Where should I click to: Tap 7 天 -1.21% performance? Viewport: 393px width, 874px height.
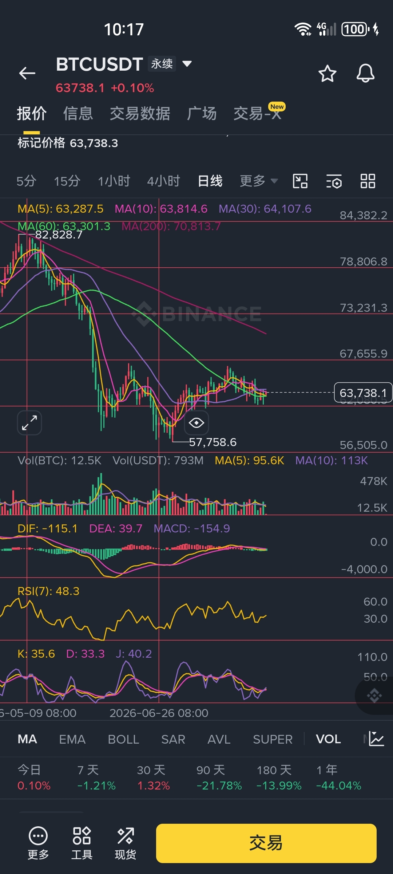[96, 777]
